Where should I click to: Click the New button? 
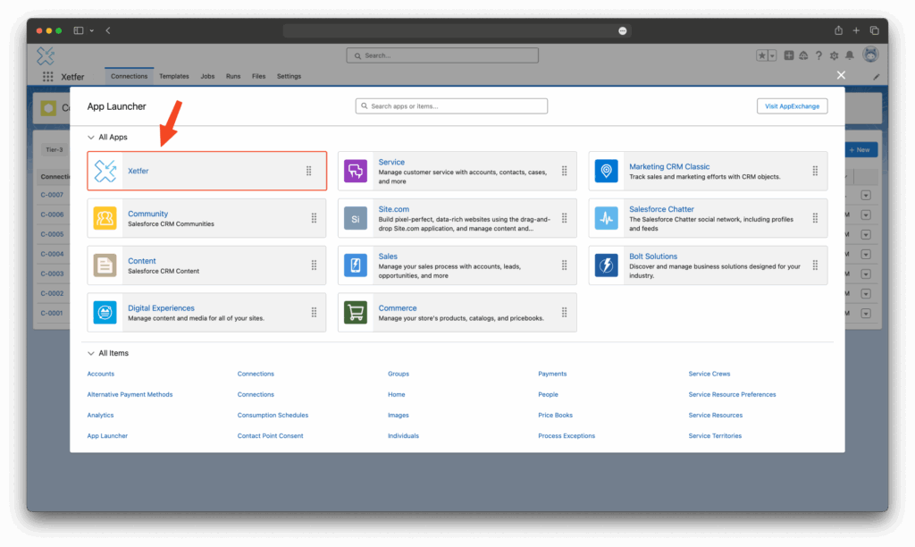(x=860, y=150)
